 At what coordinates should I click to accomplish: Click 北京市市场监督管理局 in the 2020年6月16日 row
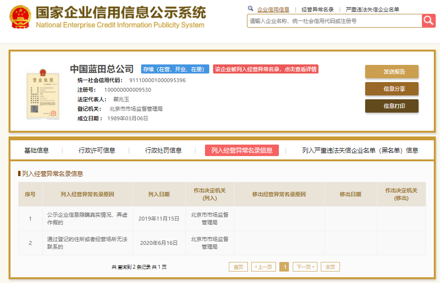coord(210,243)
